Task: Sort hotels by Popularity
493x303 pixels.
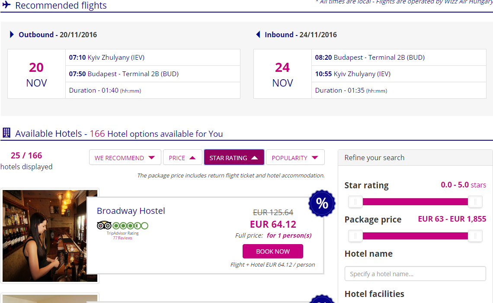Action: [x=295, y=158]
